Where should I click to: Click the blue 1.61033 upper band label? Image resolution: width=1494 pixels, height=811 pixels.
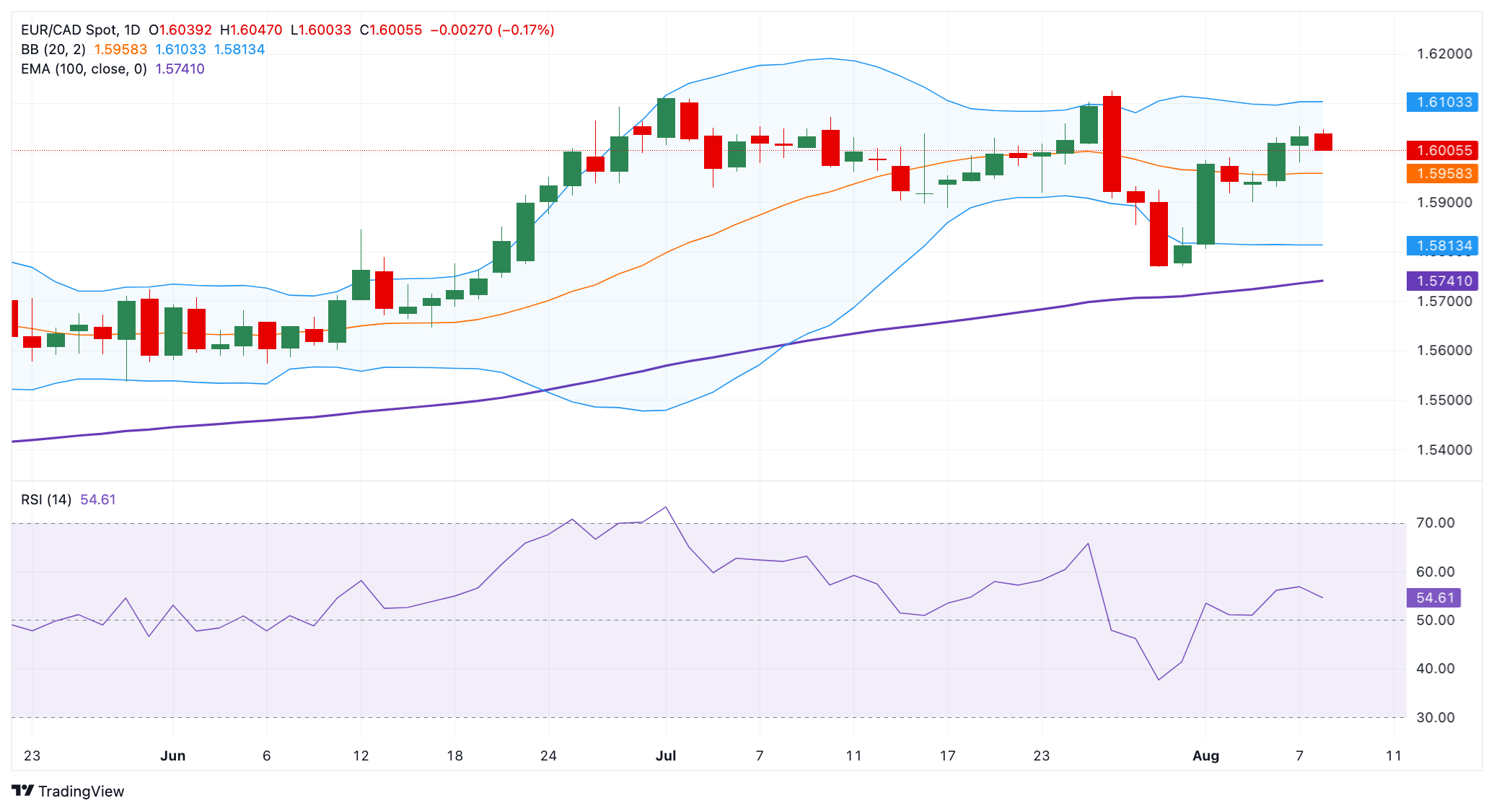[x=1442, y=102]
